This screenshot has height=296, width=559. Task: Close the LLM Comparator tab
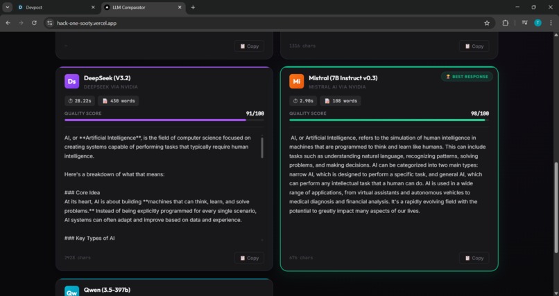(x=180, y=7)
